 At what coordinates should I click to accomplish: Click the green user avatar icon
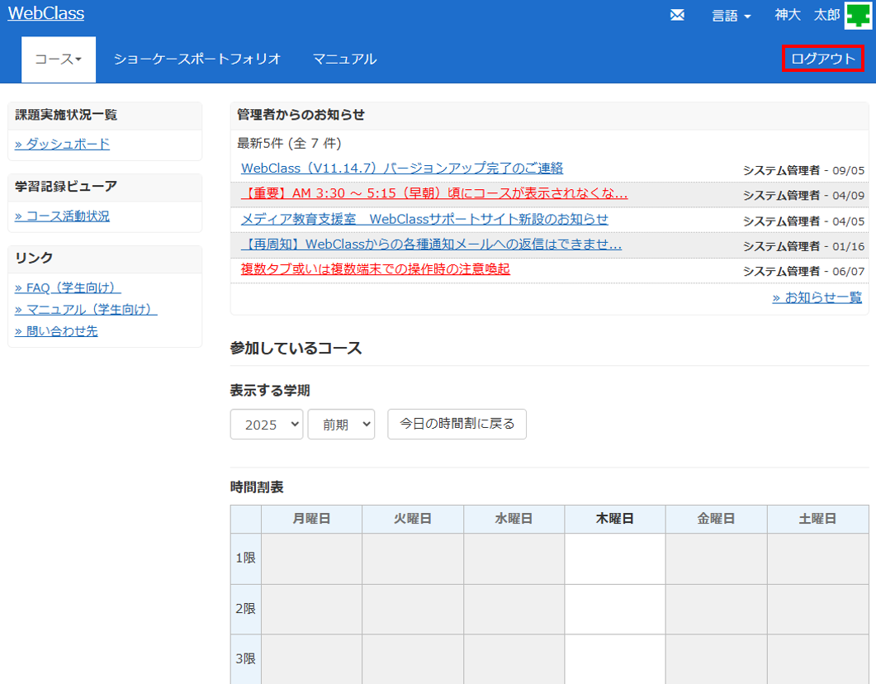[859, 15]
